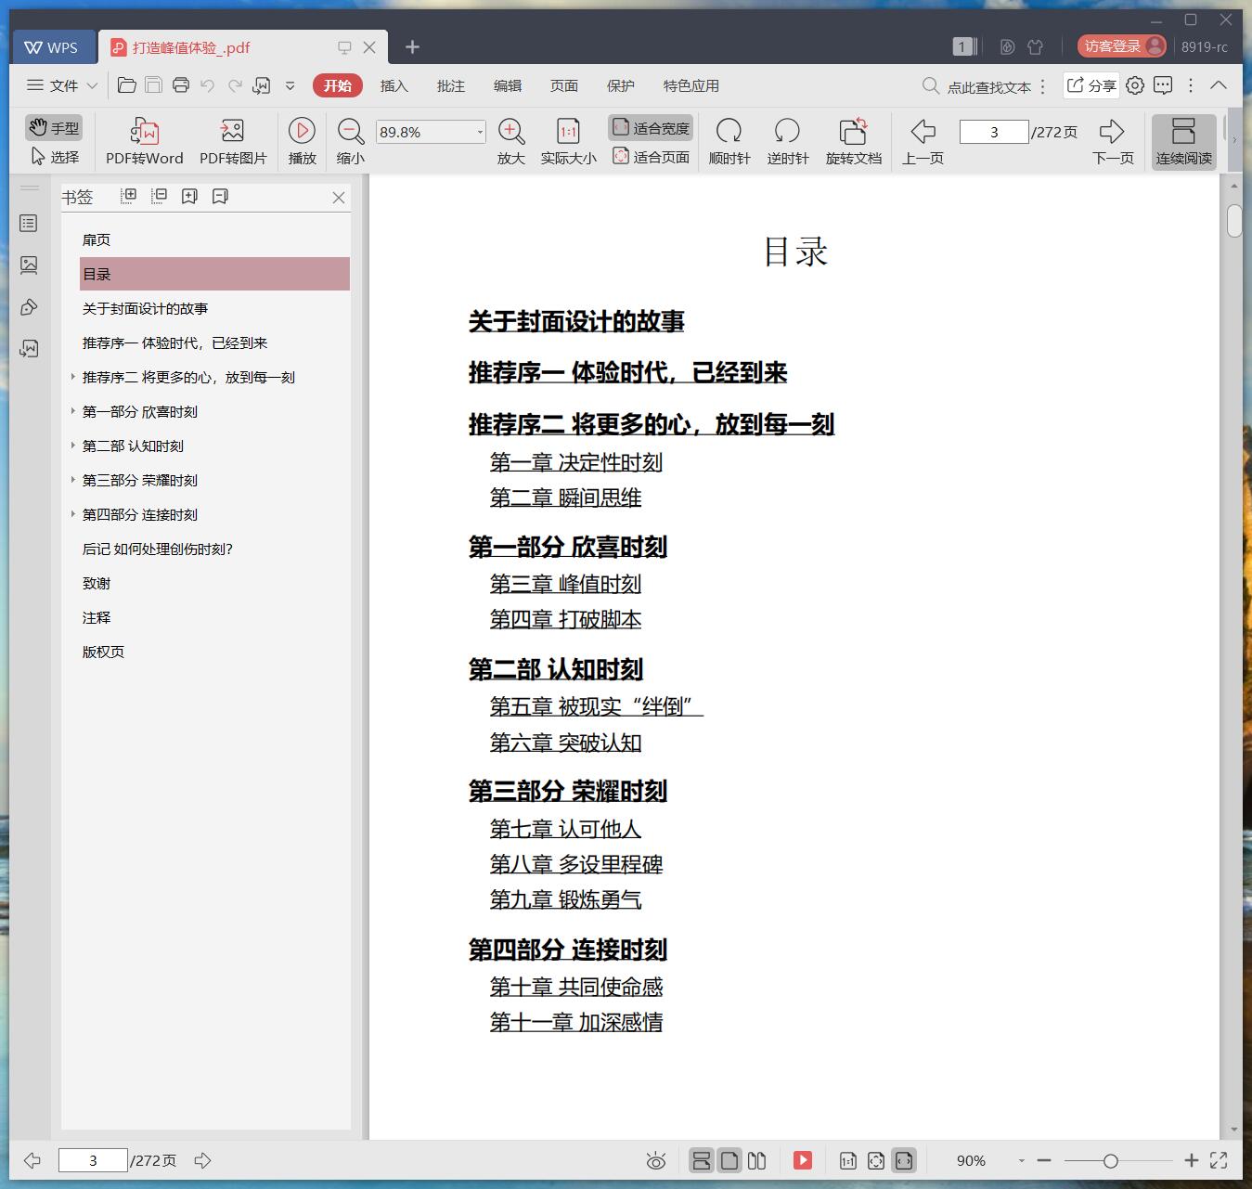The width and height of the screenshot is (1252, 1189).
Task: Open 特色应用 ribbon tab
Action: (x=691, y=85)
